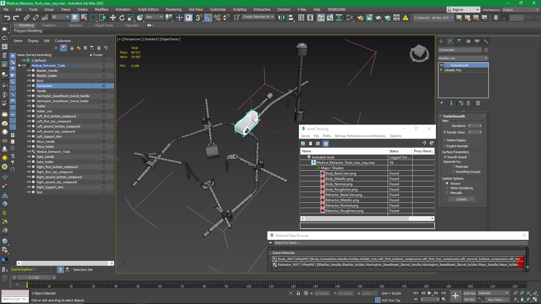The height and width of the screenshot is (304, 541).
Task: Click the Auto Key button
Action: coord(469,293)
